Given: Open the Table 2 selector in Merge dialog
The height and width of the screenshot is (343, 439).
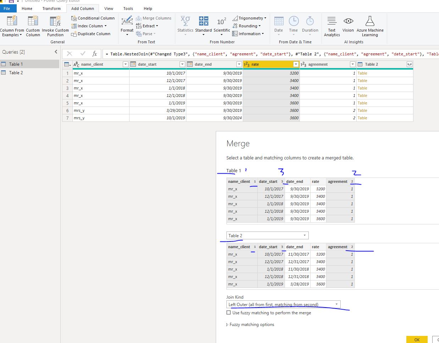Looking at the screenshot, I should (268, 235).
